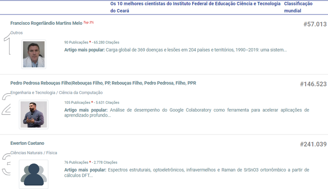The image size is (328, 189).
Task: Open Ewerton Caetano's name link
Action: (x=27, y=143)
